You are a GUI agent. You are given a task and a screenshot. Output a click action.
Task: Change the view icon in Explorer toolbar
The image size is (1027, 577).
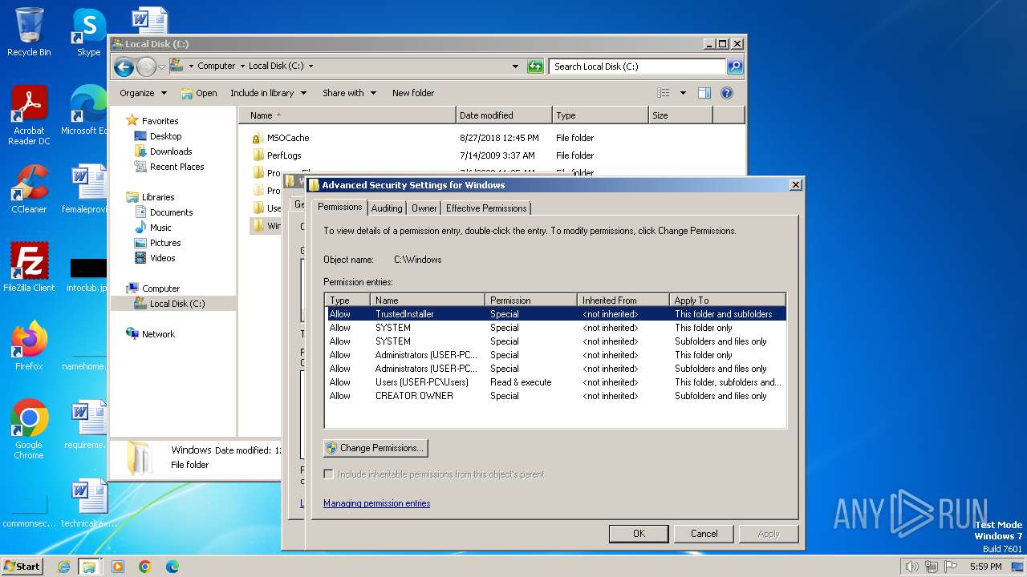tap(663, 93)
